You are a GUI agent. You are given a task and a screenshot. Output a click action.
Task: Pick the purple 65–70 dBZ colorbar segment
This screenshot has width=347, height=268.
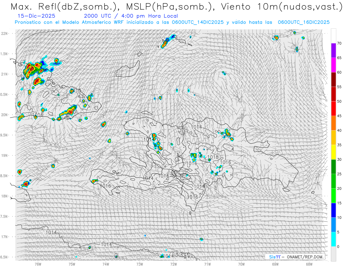coord(333,51)
